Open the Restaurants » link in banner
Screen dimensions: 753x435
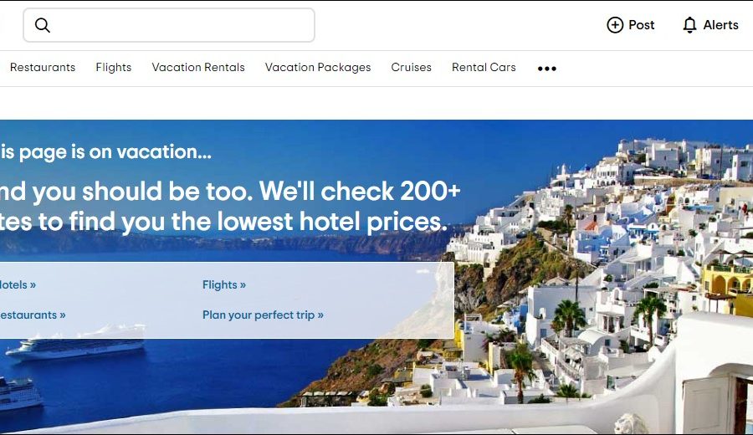(x=33, y=315)
